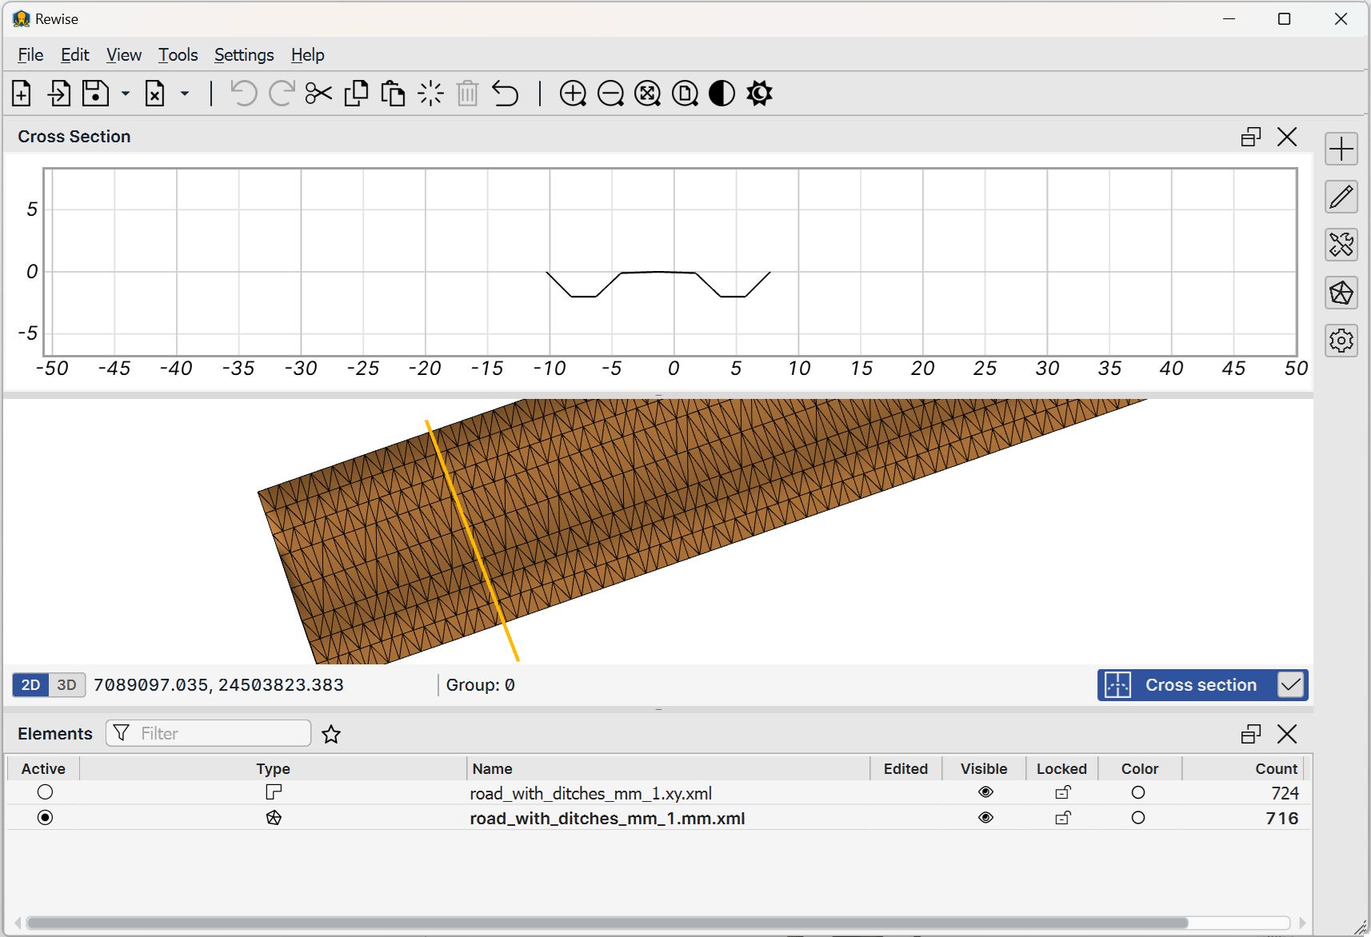Sort by the Edited column header
The image size is (1371, 937).
[x=905, y=769]
